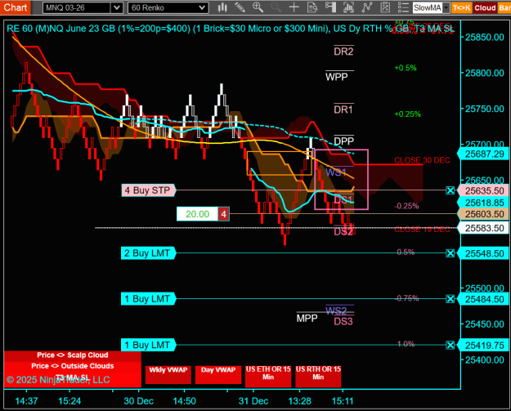Click the +0.5% level label
The width and height of the screenshot is (511, 411).
pos(406,68)
